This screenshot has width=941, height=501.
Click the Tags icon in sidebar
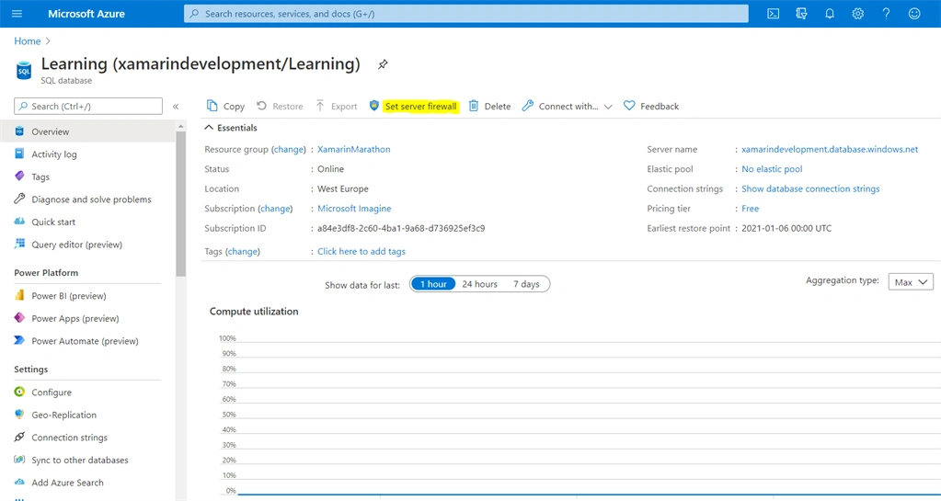19,176
